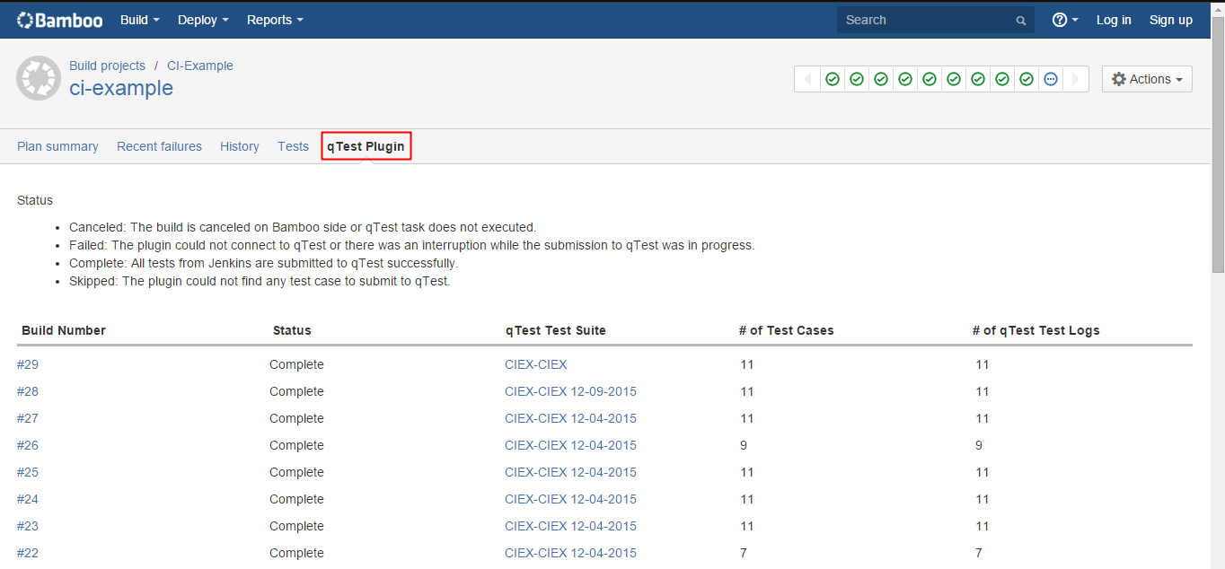Screen dimensions: 1225x569
Task: Click the Bamboo logo in the header
Action: [x=60, y=20]
